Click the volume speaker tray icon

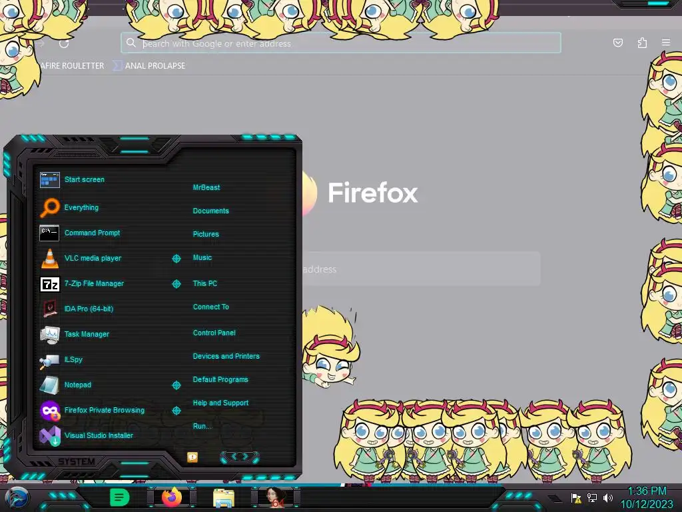point(607,497)
